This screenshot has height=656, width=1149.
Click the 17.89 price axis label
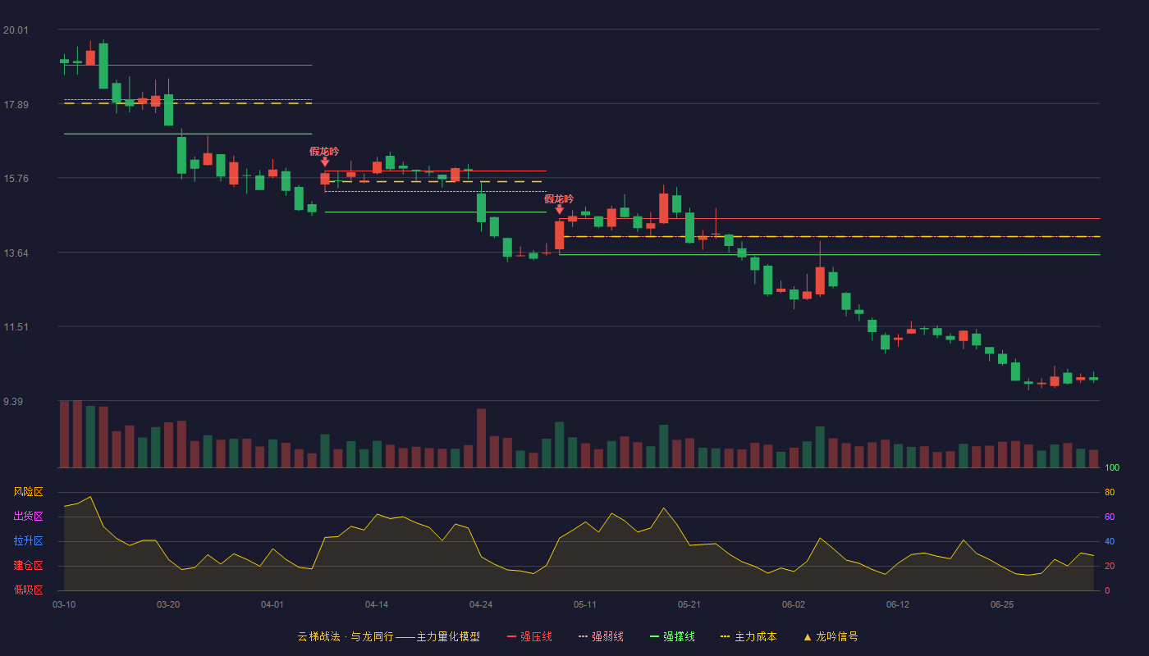(16, 104)
